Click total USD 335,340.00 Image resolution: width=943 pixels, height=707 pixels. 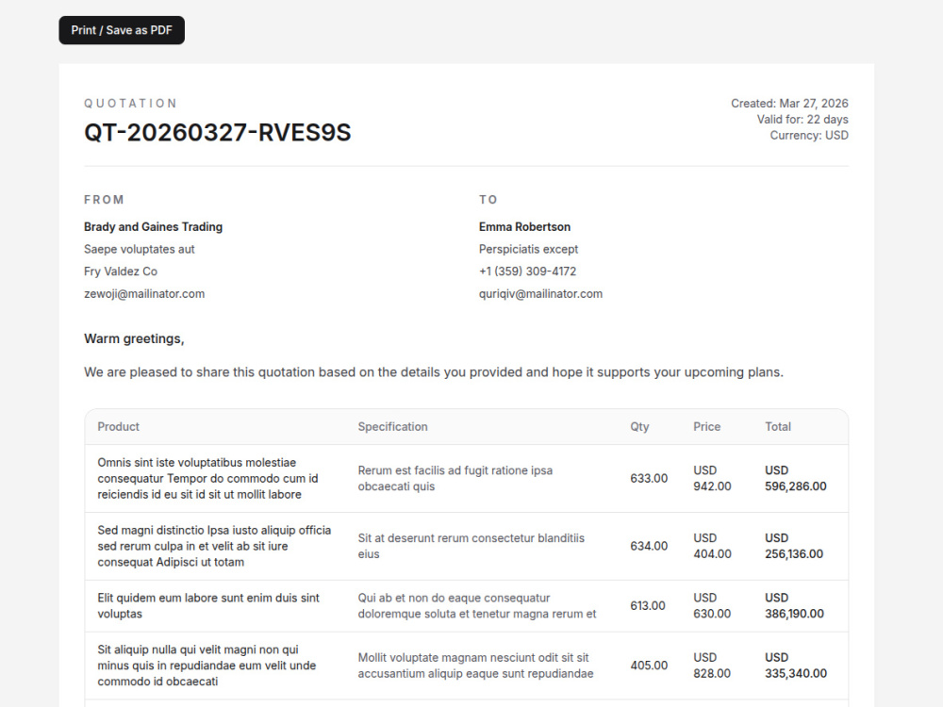click(x=796, y=666)
